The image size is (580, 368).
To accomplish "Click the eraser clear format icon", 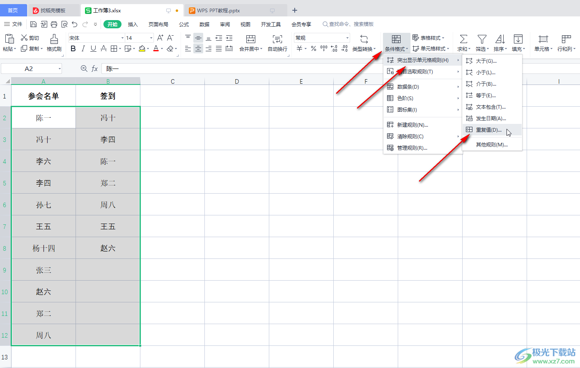I will 170,49.
